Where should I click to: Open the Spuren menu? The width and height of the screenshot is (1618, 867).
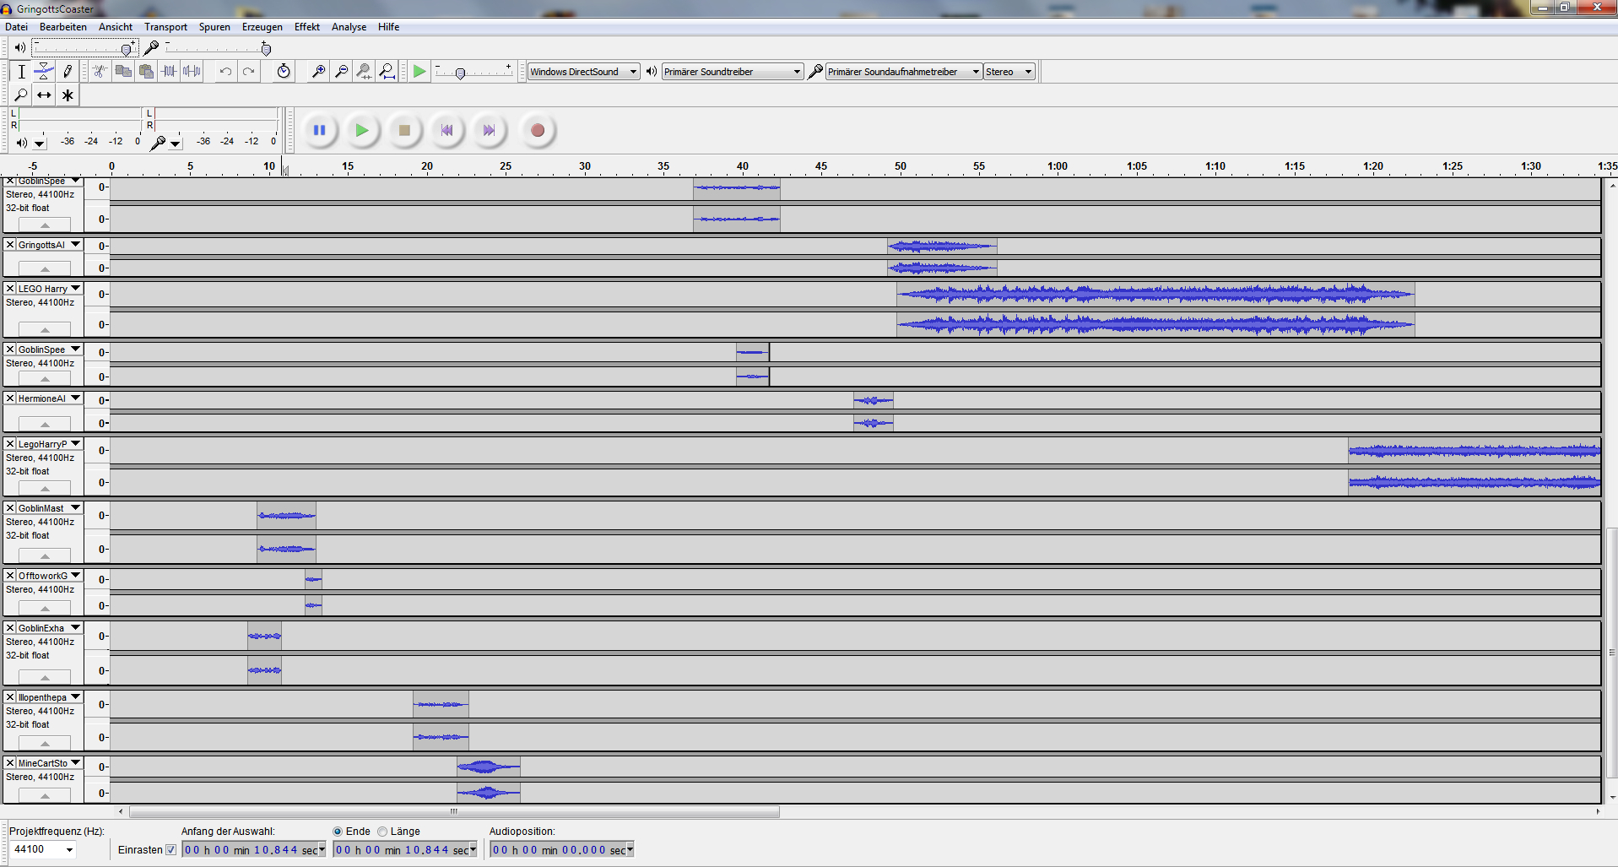click(214, 27)
